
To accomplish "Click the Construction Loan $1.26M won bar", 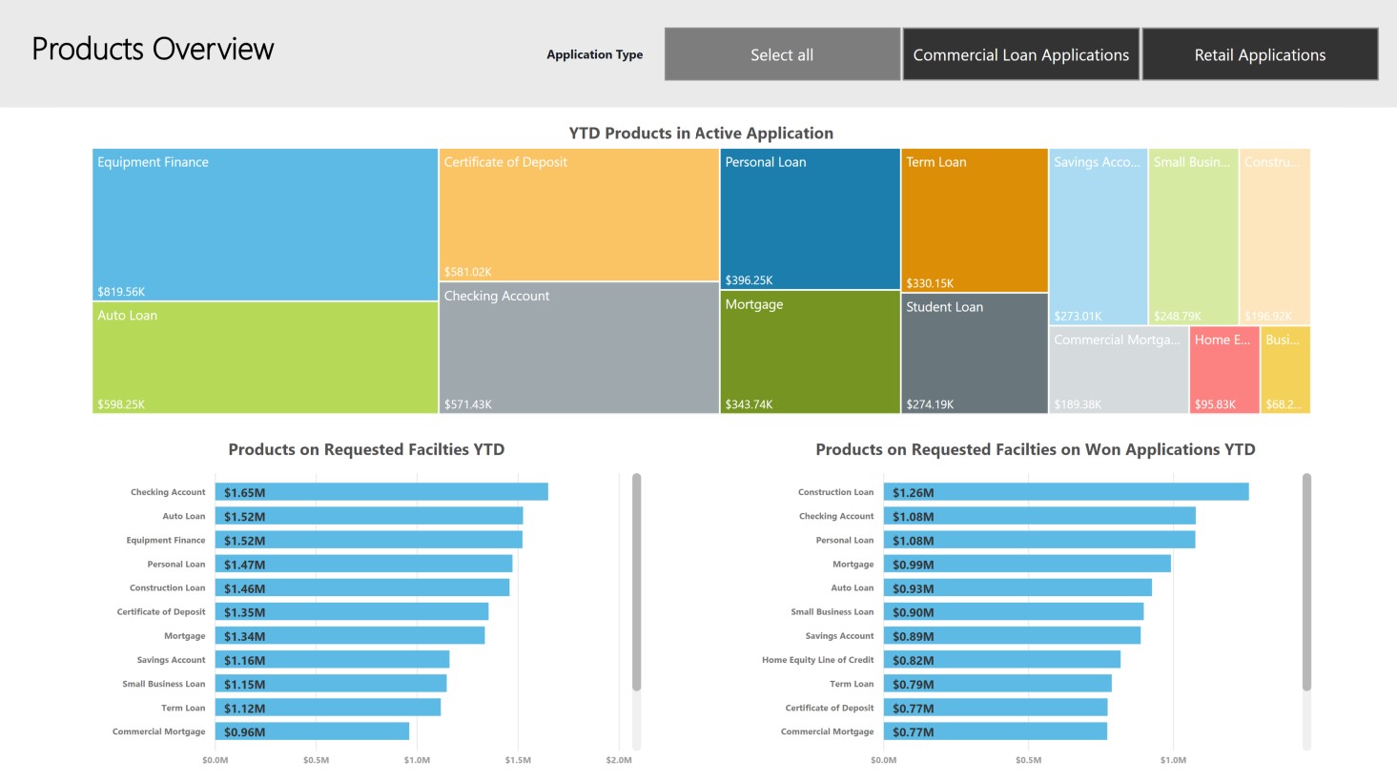I will (x=1066, y=492).
